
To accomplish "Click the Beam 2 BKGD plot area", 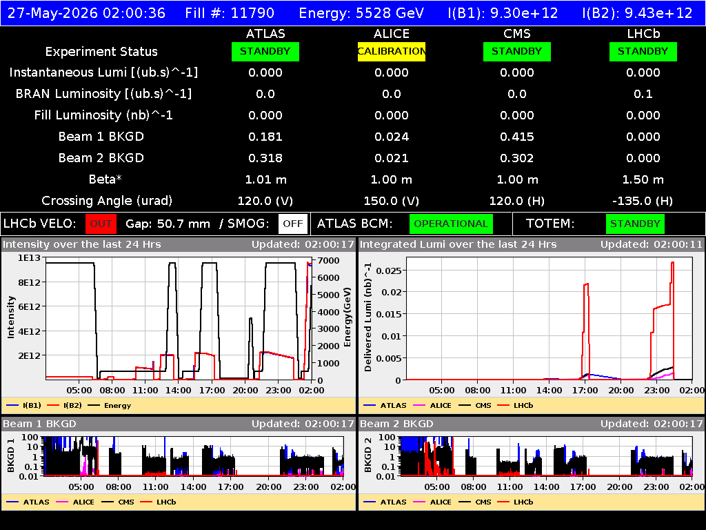I will (x=547, y=456).
